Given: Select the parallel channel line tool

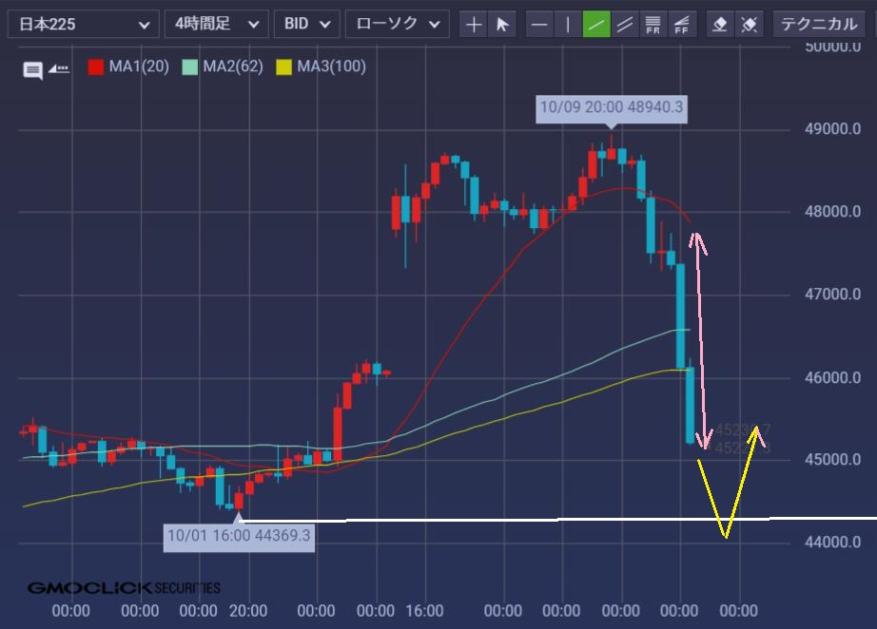Looking at the screenshot, I should [625, 24].
